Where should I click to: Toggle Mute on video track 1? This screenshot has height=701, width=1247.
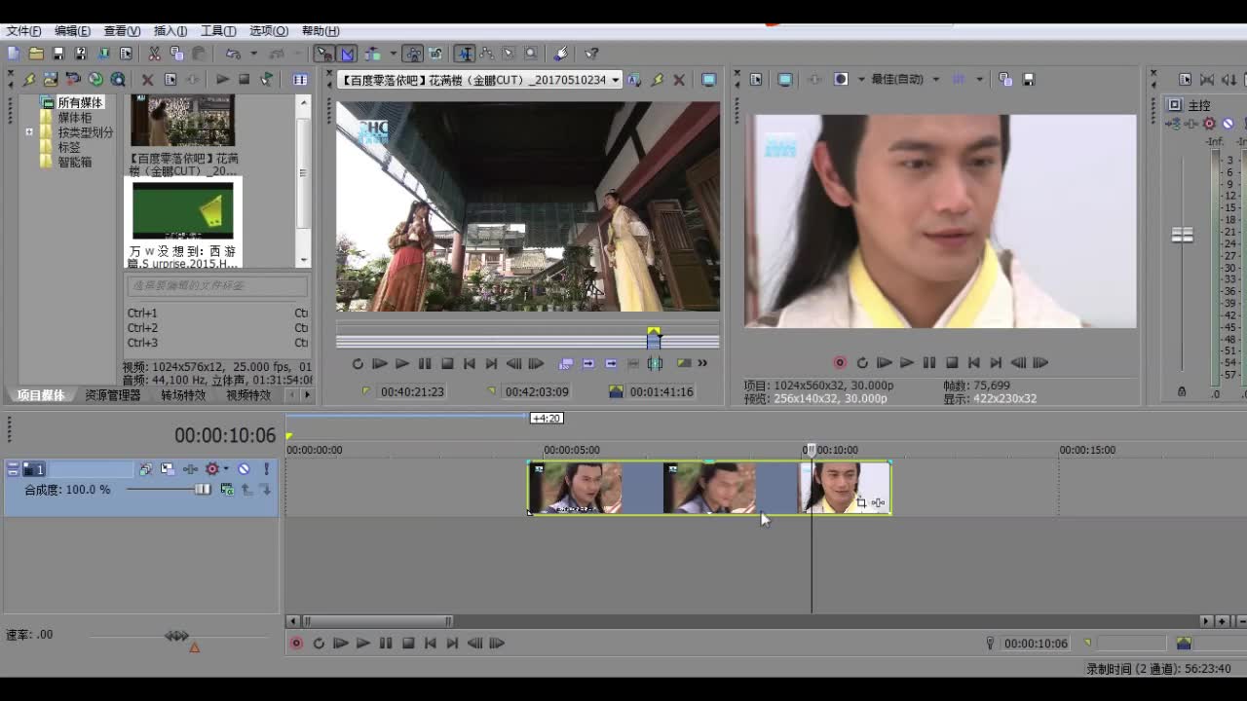244,469
